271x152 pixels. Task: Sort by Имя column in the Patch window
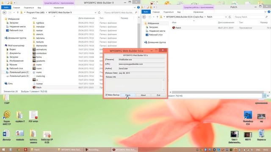[x=174, y=22]
